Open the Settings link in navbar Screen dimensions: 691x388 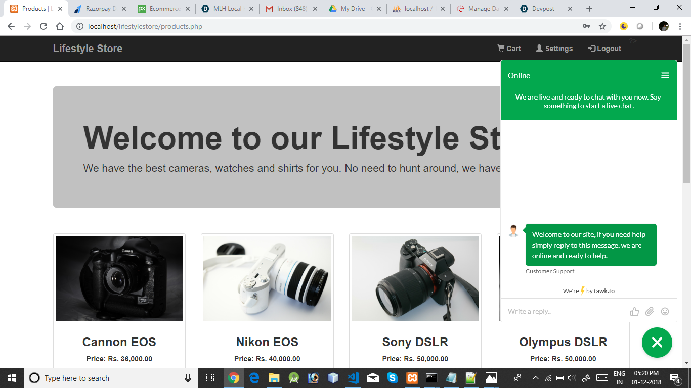click(x=554, y=48)
